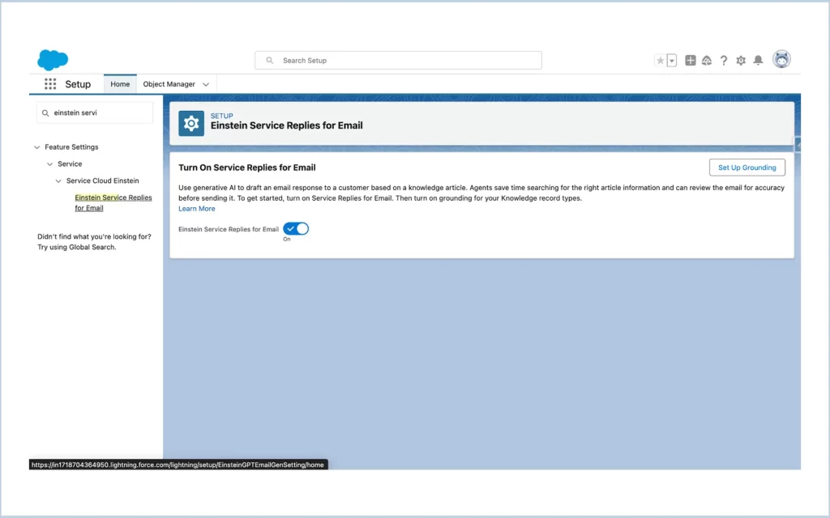830x518 pixels.
Task: Open the Notifications bell
Action: [758, 60]
